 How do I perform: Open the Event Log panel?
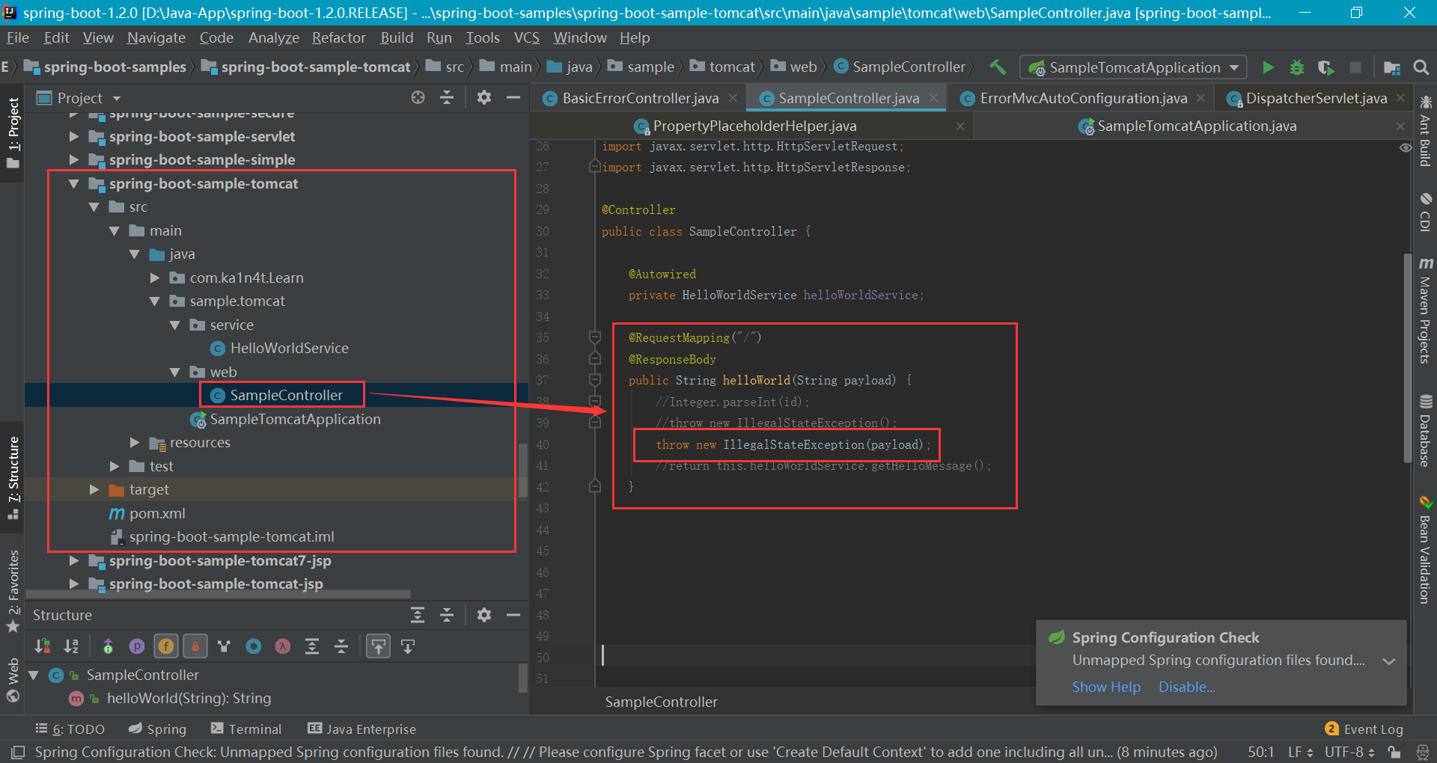(x=1364, y=729)
